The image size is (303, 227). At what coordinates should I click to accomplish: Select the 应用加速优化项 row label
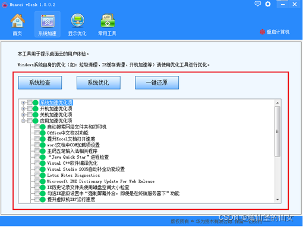56,121
